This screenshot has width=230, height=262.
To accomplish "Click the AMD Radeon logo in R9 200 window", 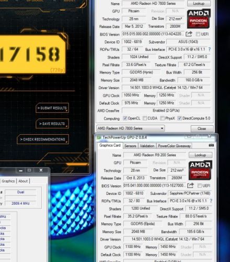I will [200, 170].
